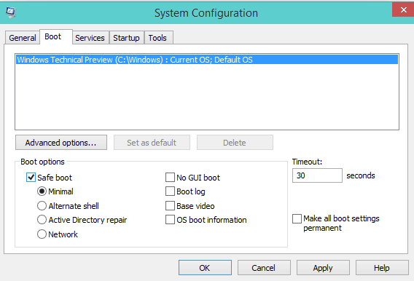The image size is (414, 281).
Task: Enable the Boot log checkbox
Action: tap(170, 191)
